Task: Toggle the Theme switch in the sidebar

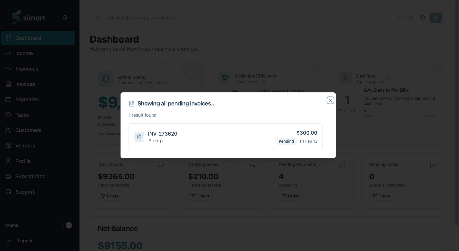Action: (x=66, y=225)
